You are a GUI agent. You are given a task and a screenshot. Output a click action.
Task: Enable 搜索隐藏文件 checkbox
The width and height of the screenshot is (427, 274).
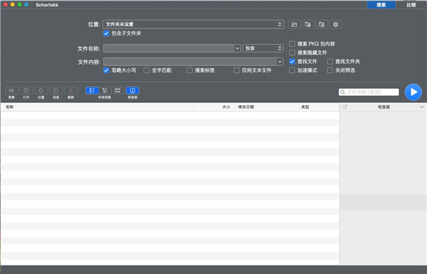click(x=292, y=53)
